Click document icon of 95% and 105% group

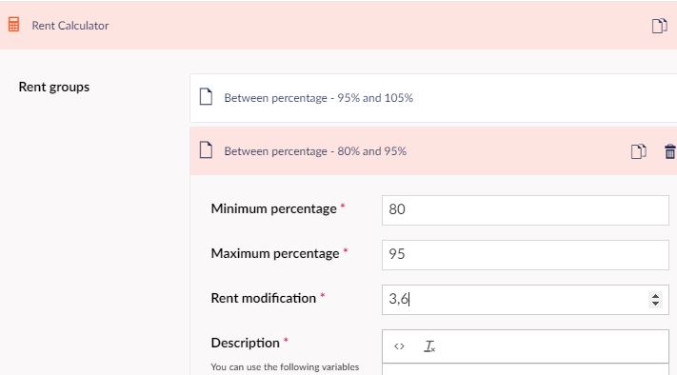coord(206,97)
